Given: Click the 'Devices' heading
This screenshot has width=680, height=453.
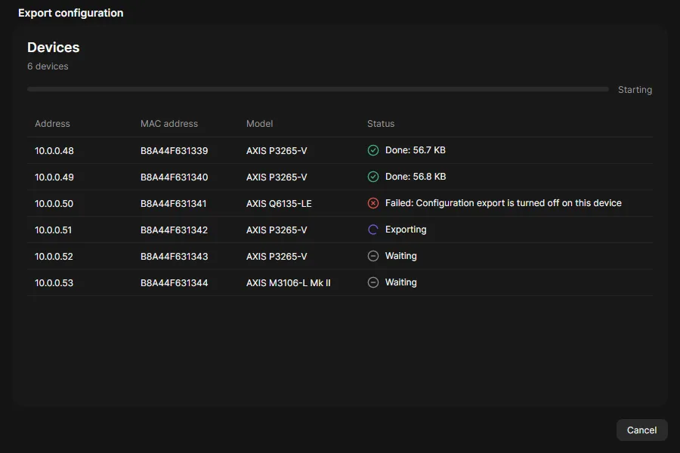Looking at the screenshot, I should 54,48.
